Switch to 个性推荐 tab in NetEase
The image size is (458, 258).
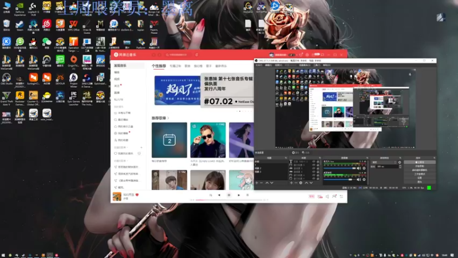click(159, 66)
